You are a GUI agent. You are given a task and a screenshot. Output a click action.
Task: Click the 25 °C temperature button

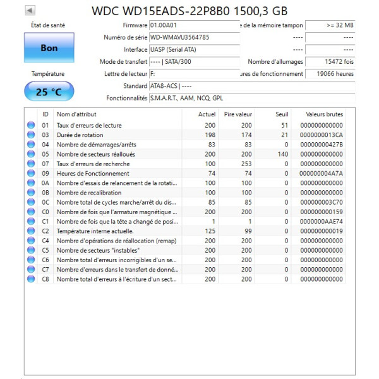[49, 92]
